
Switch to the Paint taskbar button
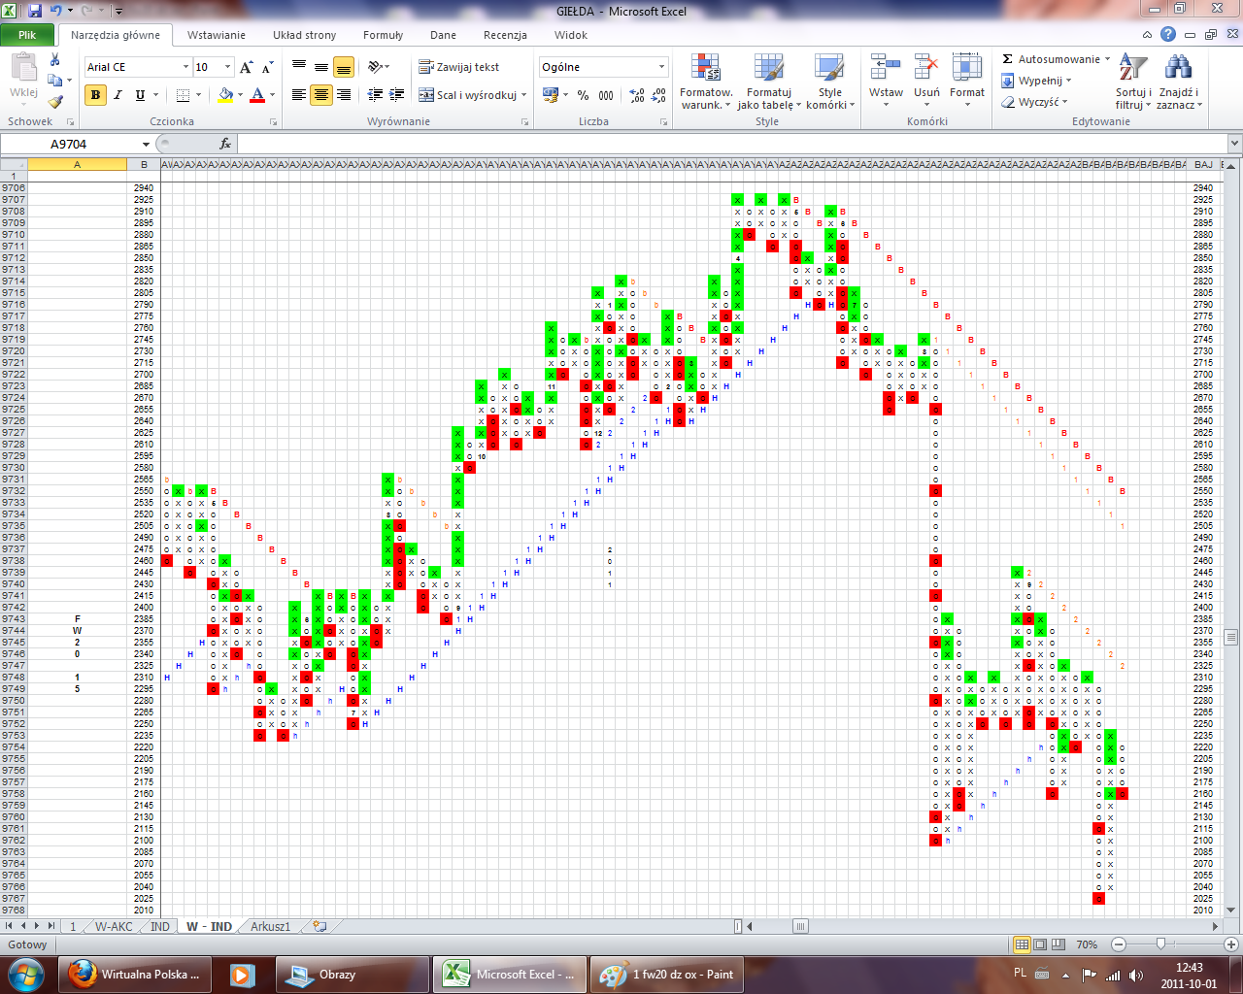pos(666,975)
